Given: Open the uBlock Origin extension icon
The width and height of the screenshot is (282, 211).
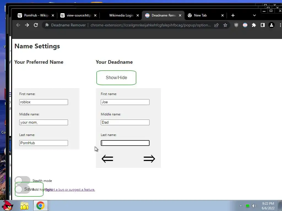Looking at the screenshot, I should (x=236, y=25).
